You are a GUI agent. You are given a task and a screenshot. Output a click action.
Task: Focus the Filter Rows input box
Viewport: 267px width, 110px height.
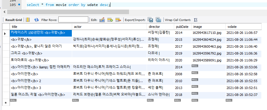point(73,20)
